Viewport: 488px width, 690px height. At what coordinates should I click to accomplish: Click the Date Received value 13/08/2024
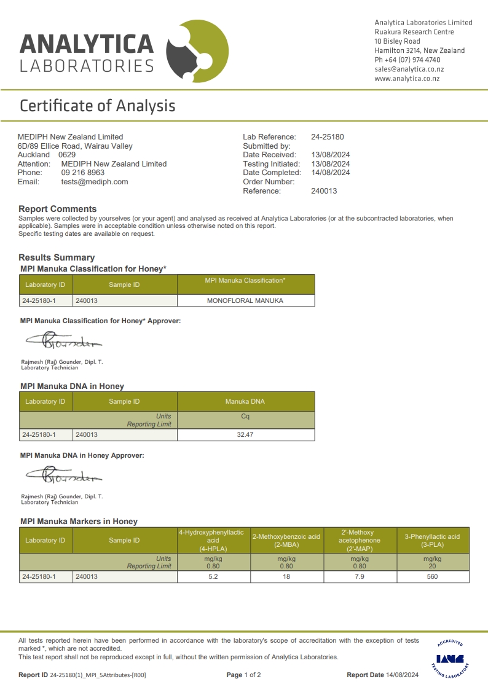pos(331,155)
